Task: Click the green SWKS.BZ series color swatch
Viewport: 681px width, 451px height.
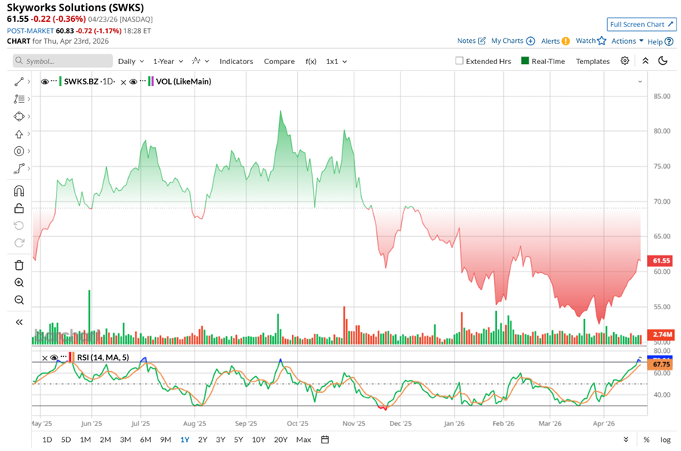Action: (60, 81)
